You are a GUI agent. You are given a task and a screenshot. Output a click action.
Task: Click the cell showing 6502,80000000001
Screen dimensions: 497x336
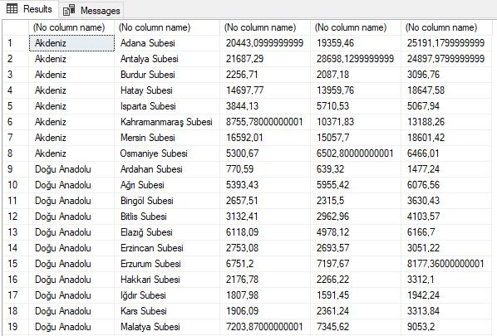pyautogui.click(x=356, y=153)
